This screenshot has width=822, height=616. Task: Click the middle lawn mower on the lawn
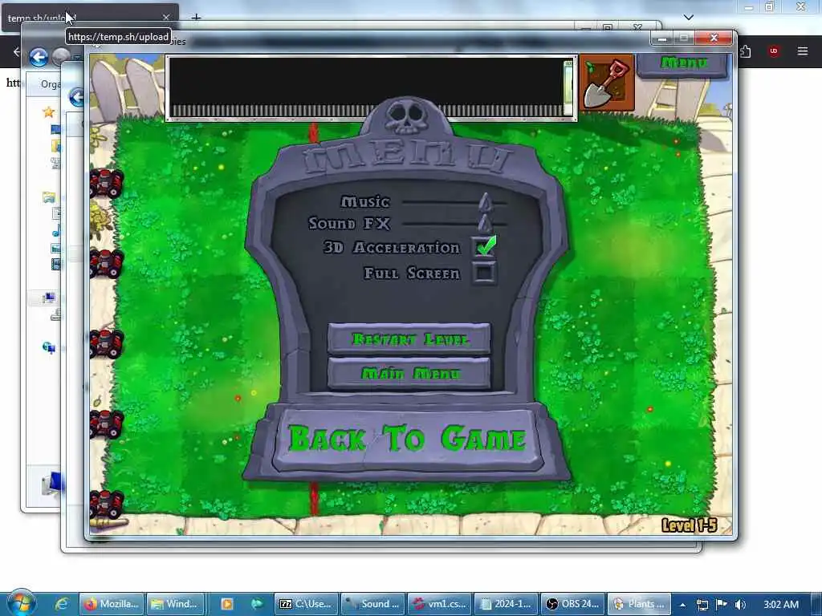click(107, 343)
